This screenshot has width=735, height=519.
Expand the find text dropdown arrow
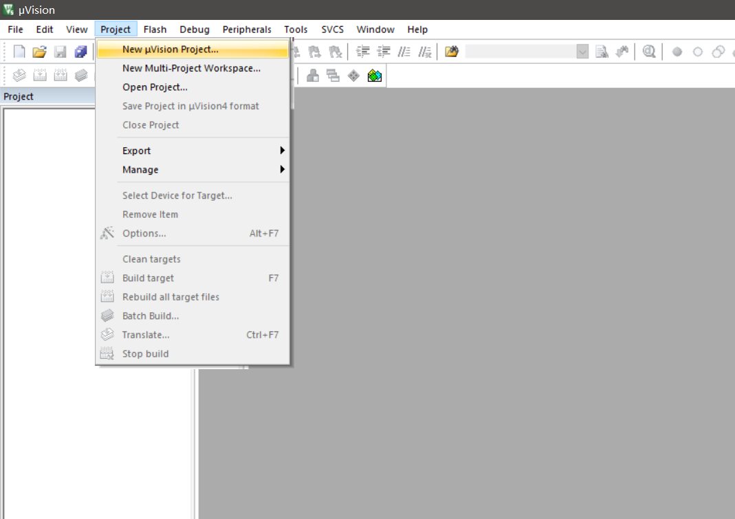tap(582, 52)
